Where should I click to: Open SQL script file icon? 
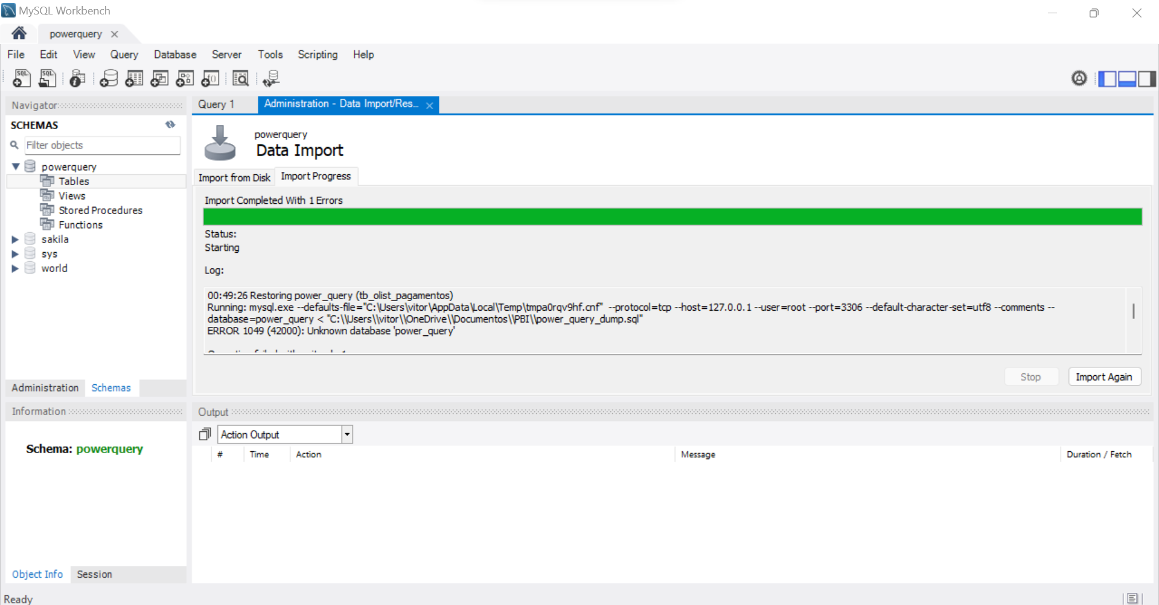click(x=47, y=78)
